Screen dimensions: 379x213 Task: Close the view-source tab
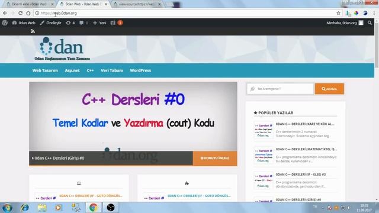pyautogui.click(x=159, y=4)
